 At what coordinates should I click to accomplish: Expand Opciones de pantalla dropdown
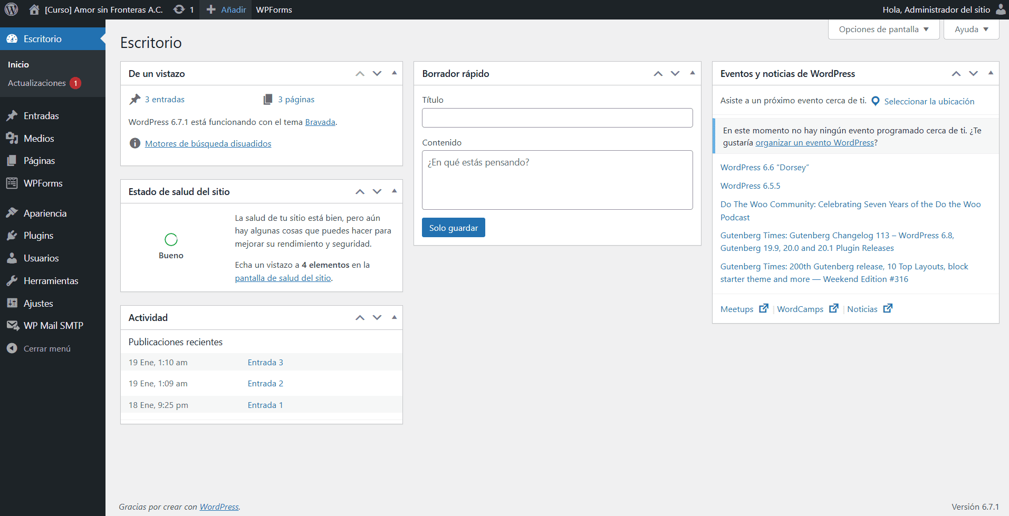point(883,30)
